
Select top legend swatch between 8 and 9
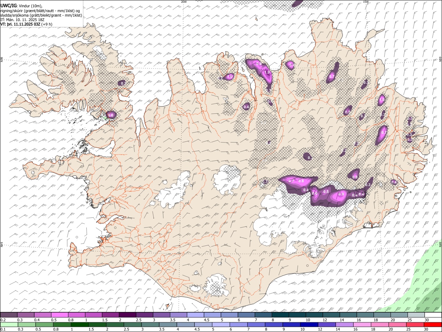click(280, 315)
